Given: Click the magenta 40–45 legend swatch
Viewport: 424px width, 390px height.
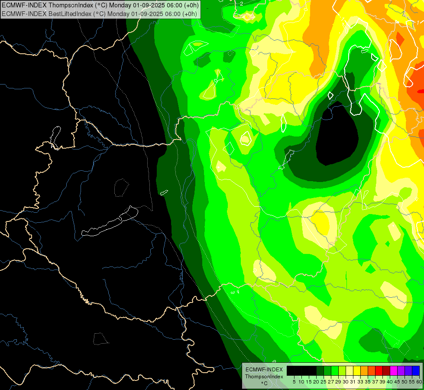Looking at the screenshot, I should (x=394, y=370).
